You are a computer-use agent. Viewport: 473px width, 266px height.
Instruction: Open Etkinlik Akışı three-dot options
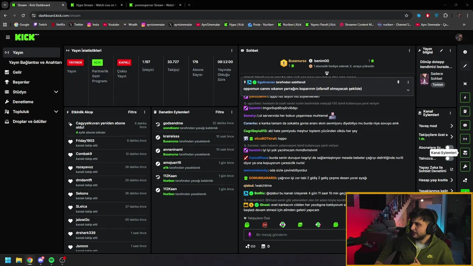click(144, 112)
